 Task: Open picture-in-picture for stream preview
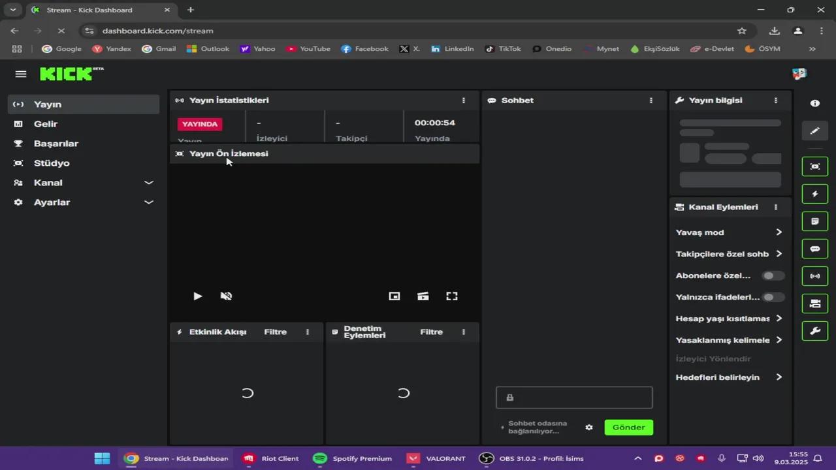tap(394, 296)
